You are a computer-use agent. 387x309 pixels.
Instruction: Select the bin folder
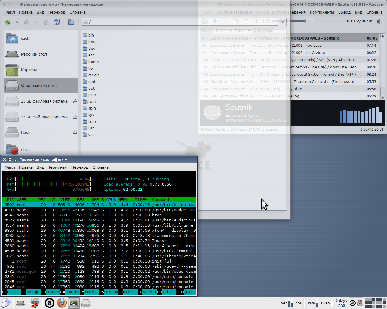click(x=88, y=35)
